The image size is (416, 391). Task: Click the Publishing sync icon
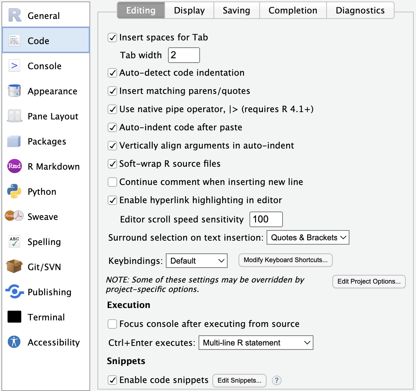pyautogui.click(x=15, y=292)
